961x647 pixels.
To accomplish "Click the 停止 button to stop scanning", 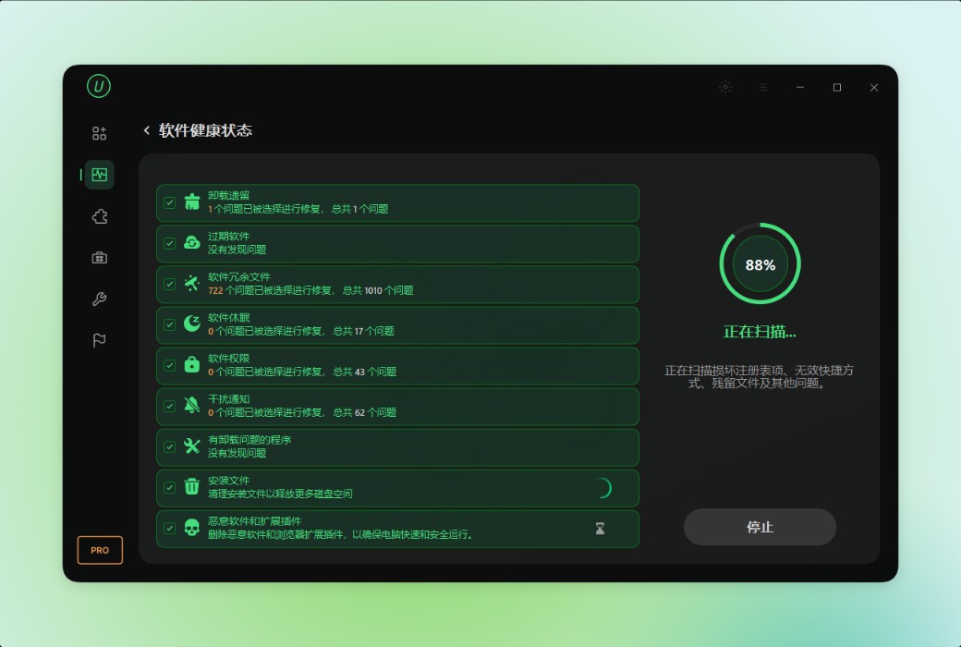I will pos(760,527).
